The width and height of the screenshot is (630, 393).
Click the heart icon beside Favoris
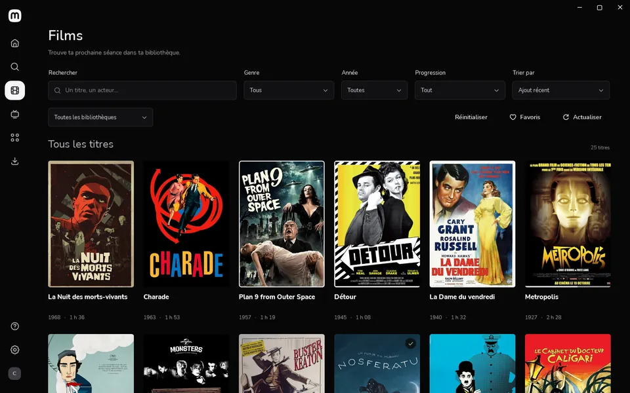click(x=513, y=117)
